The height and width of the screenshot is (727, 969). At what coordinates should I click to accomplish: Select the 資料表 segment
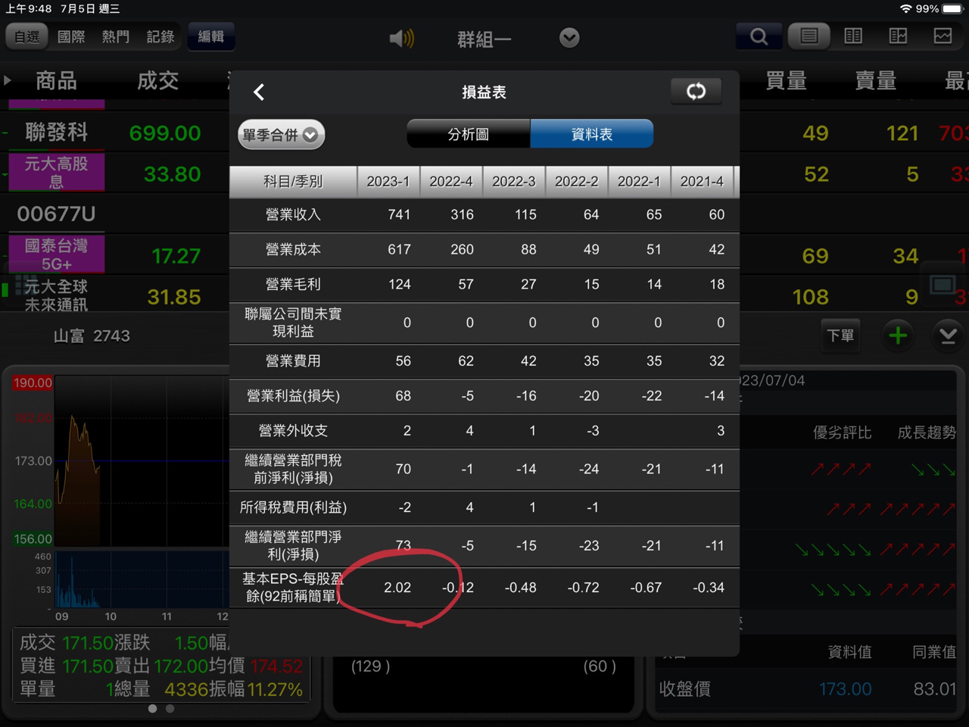(x=592, y=134)
